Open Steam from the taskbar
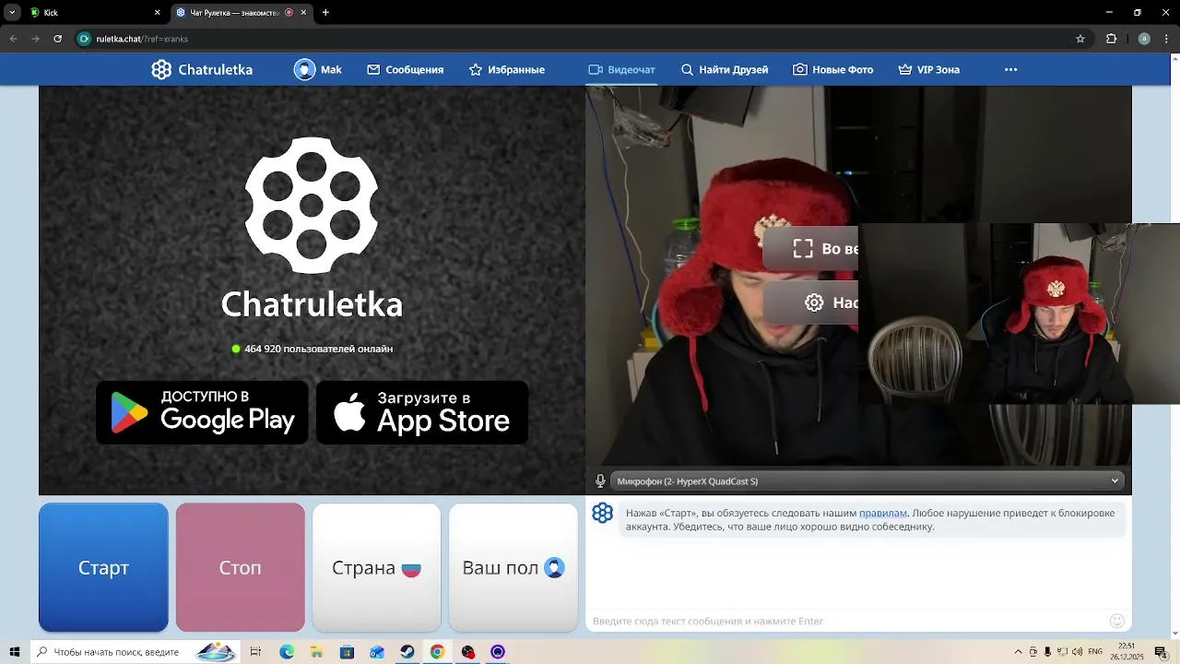This screenshot has height=664, width=1180. pyautogui.click(x=407, y=652)
